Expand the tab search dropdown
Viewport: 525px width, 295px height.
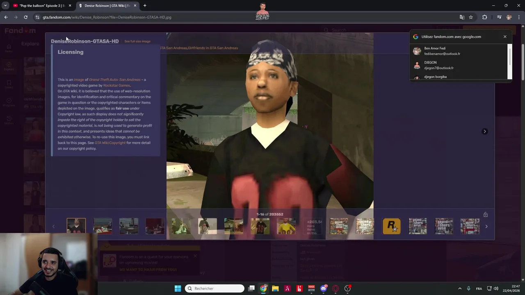[5, 6]
